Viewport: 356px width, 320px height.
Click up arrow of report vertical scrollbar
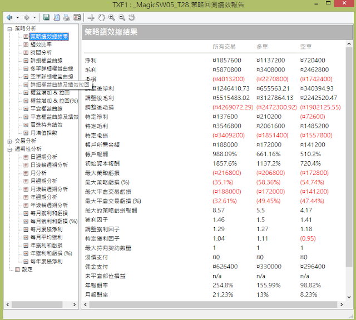349,44
